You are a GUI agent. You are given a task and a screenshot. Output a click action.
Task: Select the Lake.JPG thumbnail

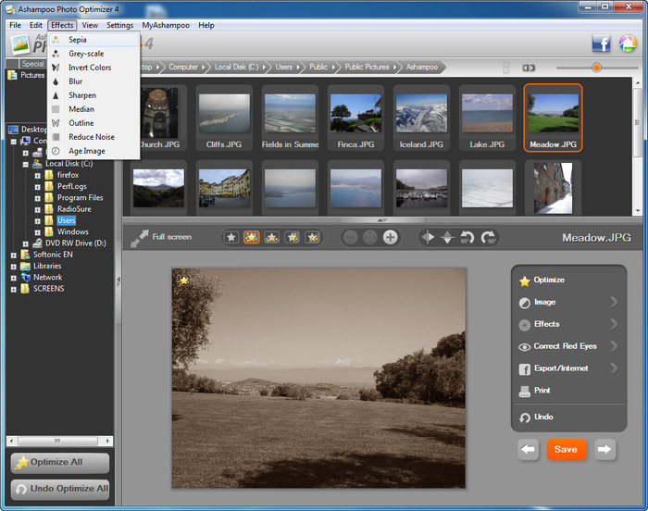tap(487, 118)
